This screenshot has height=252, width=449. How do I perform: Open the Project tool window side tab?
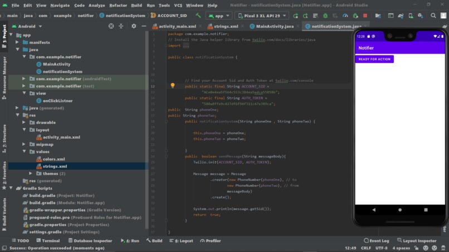4,36
